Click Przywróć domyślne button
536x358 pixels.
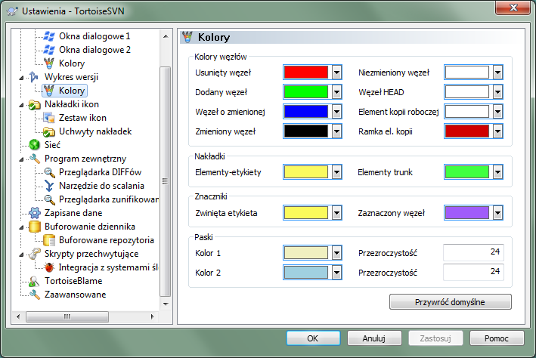click(451, 302)
